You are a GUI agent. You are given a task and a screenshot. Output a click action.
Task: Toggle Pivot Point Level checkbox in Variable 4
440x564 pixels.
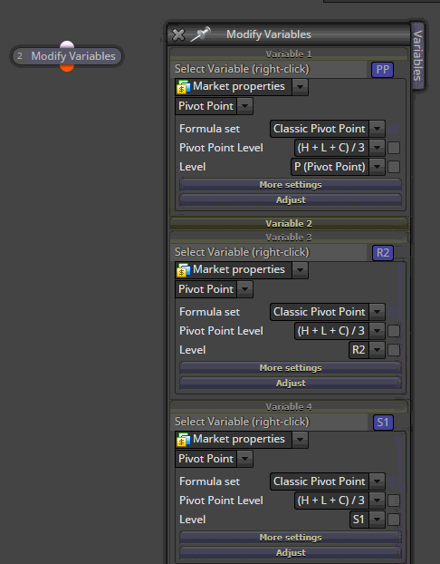394,501
